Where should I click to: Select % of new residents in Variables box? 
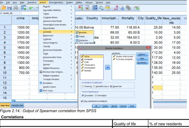coord(124,59)
